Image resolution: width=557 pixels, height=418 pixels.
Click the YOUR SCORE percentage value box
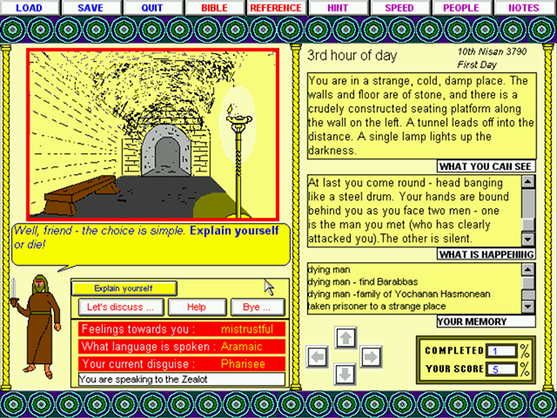coord(501,369)
